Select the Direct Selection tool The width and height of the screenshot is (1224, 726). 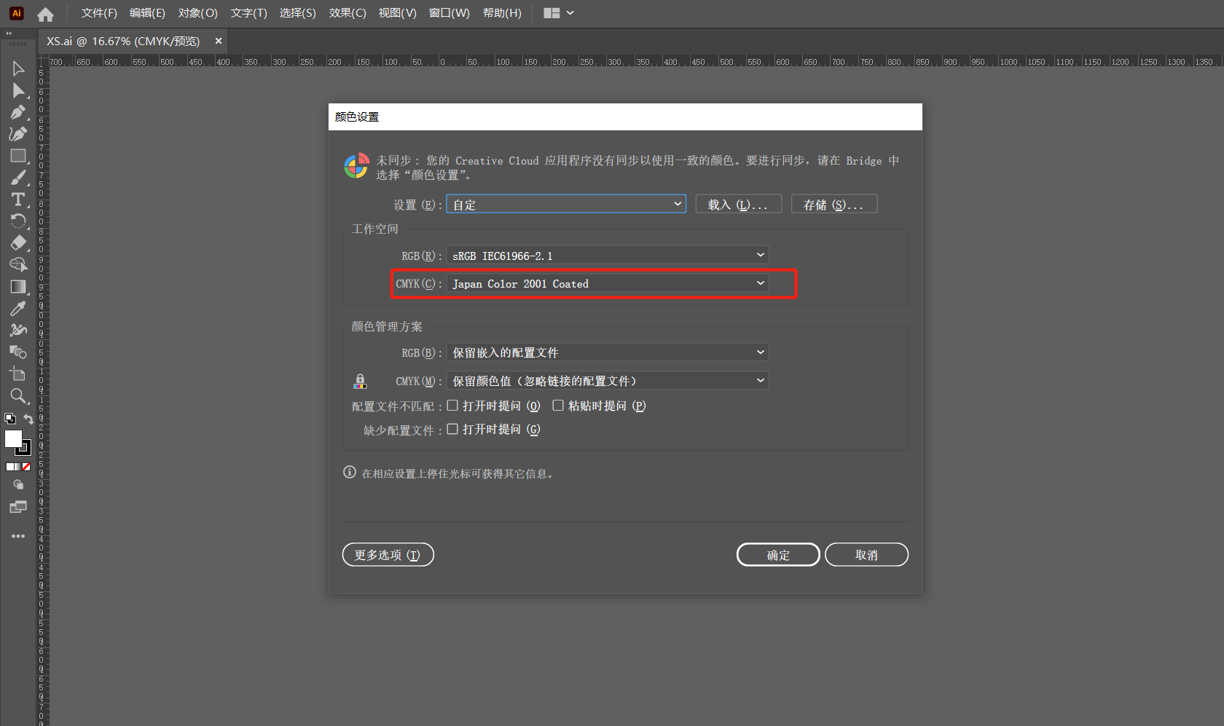(18, 90)
